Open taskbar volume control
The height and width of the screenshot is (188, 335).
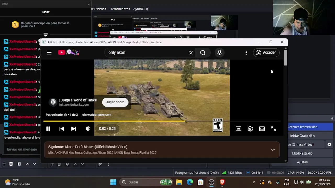pyautogui.click(x=302, y=182)
